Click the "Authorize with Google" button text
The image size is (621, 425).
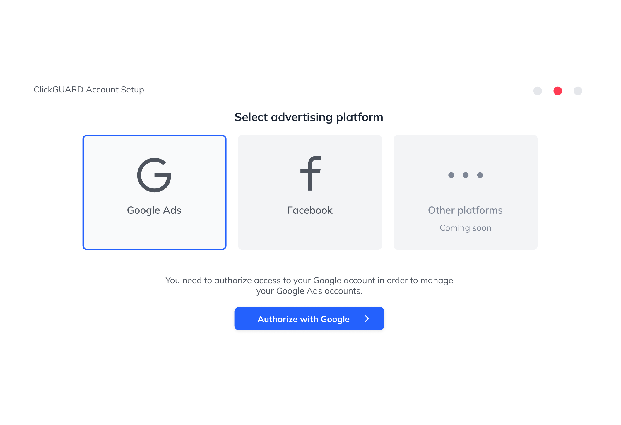pyautogui.click(x=304, y=319)
